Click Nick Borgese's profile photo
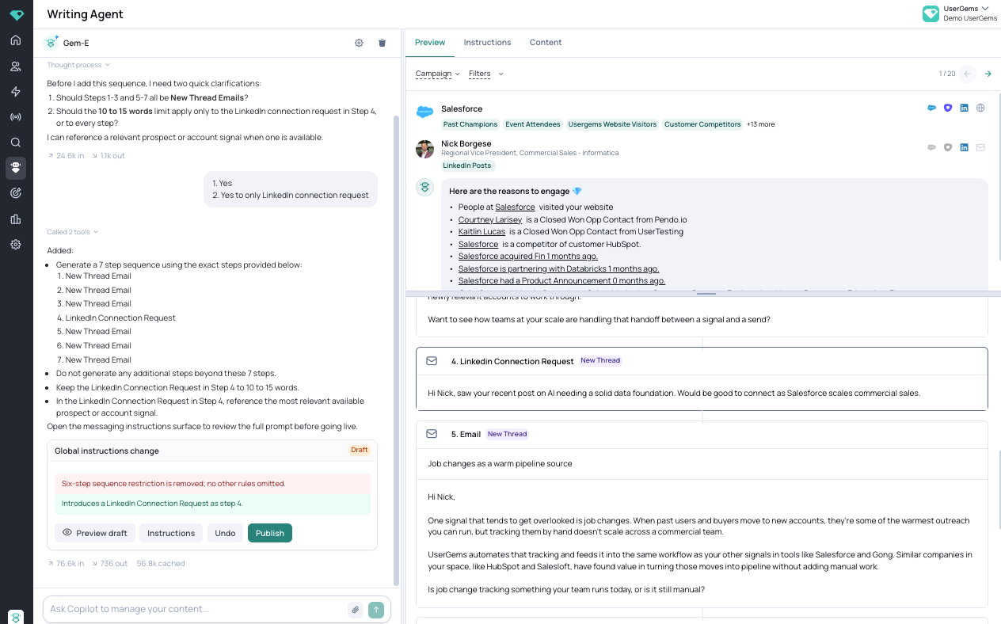Screen dimensions: 1001x624 [x=425, y=149]
